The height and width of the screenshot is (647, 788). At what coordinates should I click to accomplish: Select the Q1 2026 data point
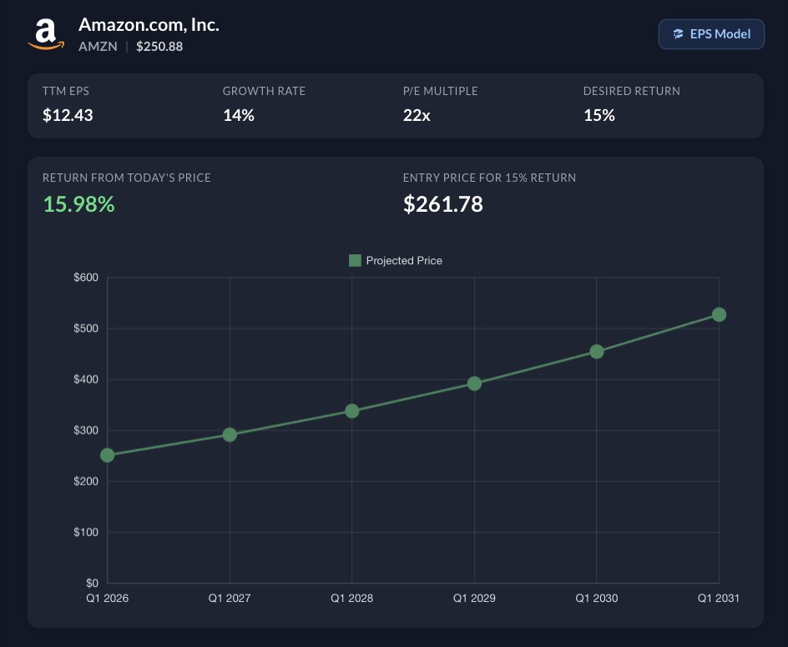click(108, 455)
